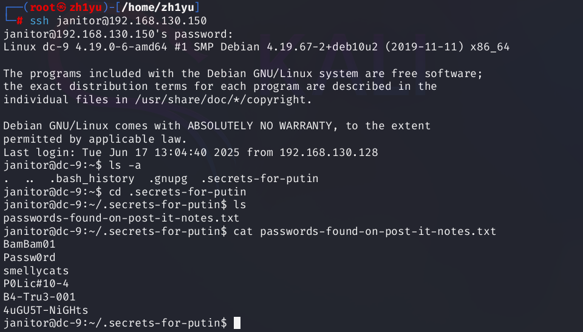Click the skull symbol in root prompt
Image resolution: width=583 pixels, height=332 pixels.
[54, 7]
